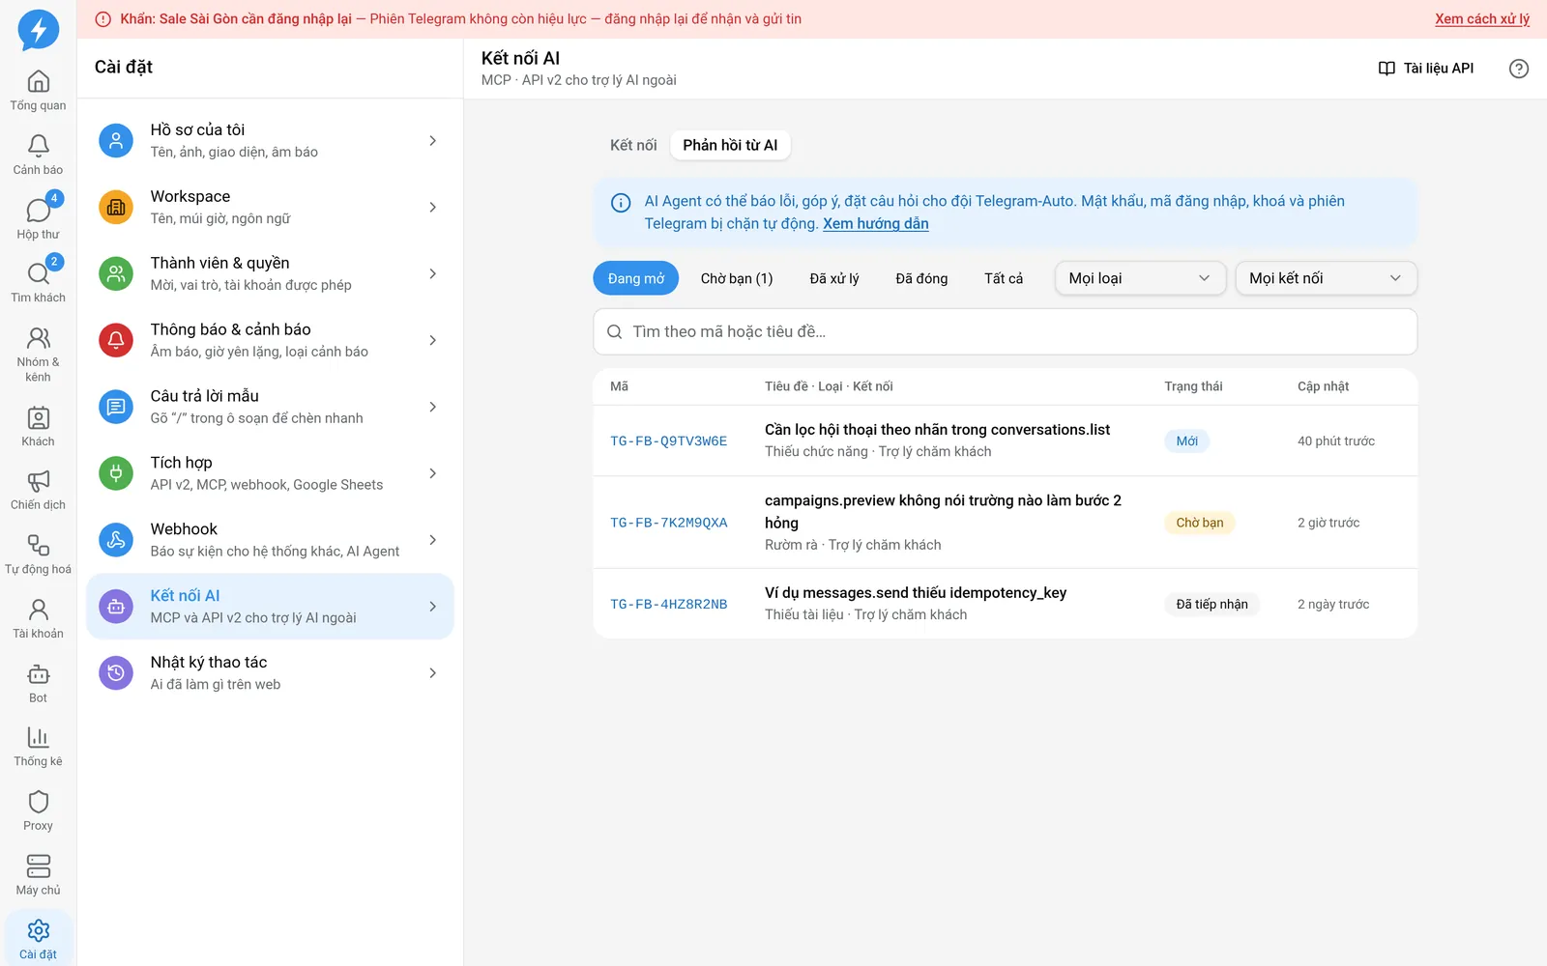Click the help question mark icon
Image resolution: width=1547 pixels, height=966 pixels.
1519,69
